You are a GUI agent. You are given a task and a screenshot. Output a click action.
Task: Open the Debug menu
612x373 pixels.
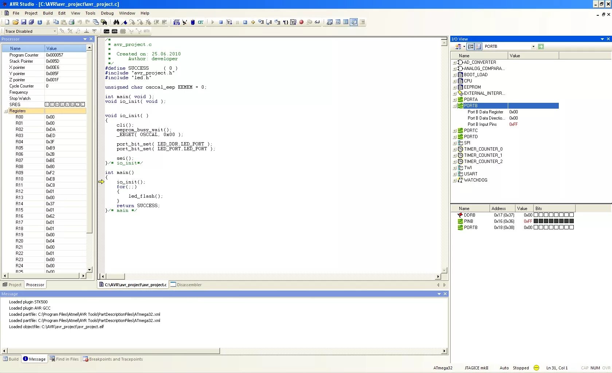tap(107, 13)
